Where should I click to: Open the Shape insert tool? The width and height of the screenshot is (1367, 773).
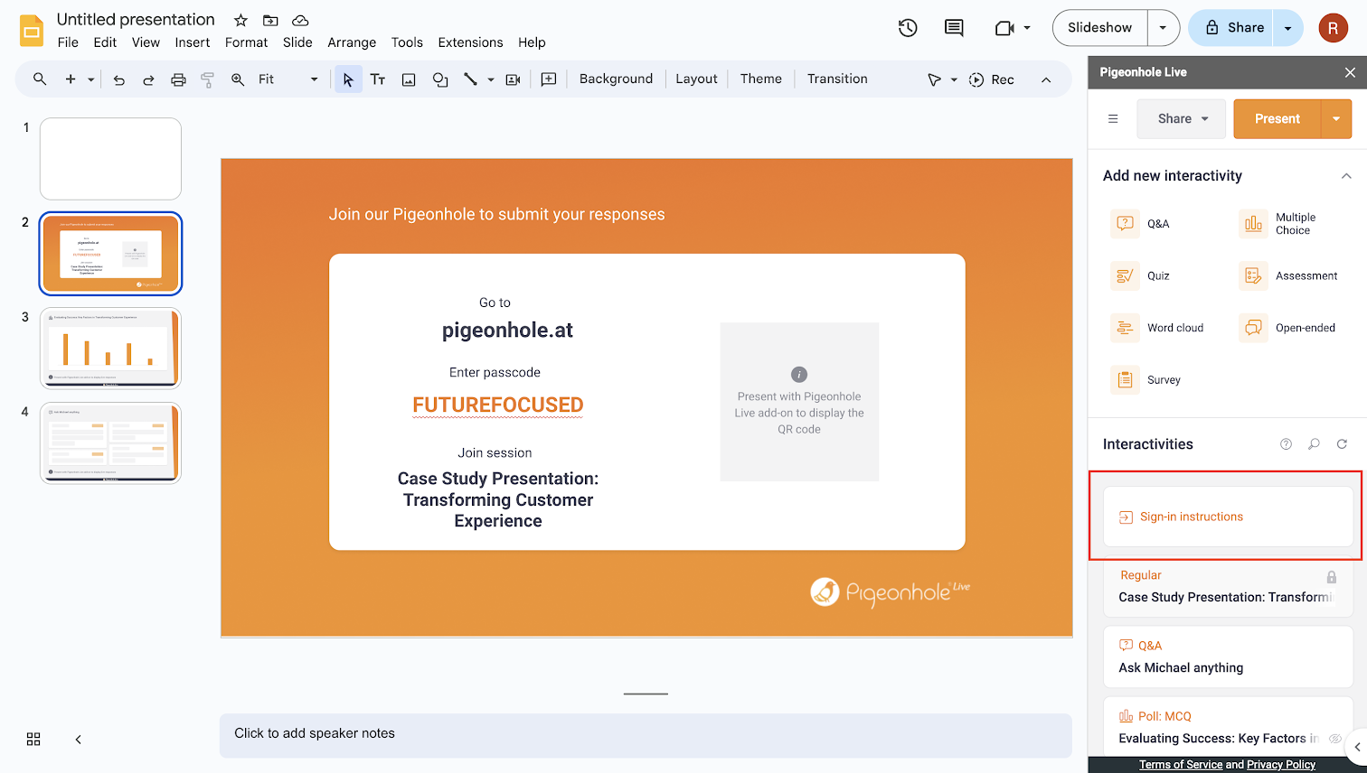[x=440, y=79]
